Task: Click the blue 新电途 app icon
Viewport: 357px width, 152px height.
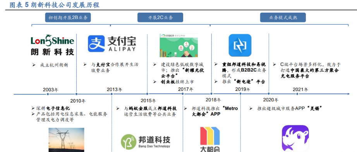Action: click(240, 45)
